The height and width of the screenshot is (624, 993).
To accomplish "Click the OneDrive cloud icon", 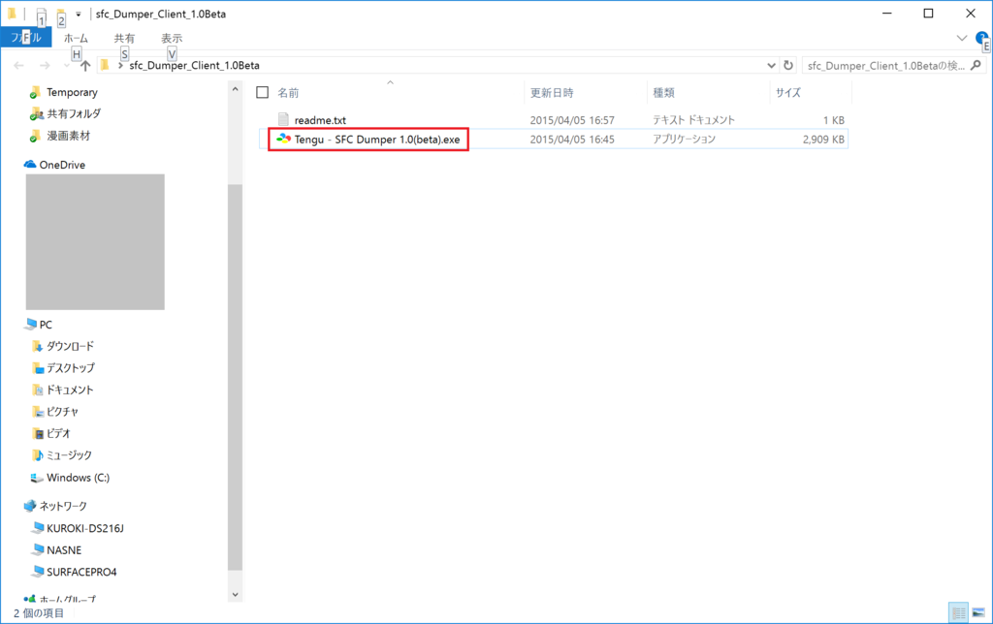I will (30, 164).
